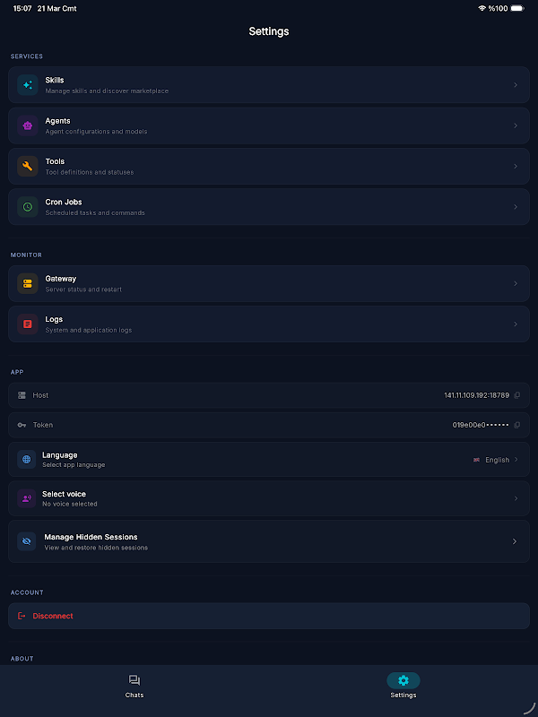Click the Skills sparkle icon
The width and height of the screenshot is (538, 717).
(28, 85)
